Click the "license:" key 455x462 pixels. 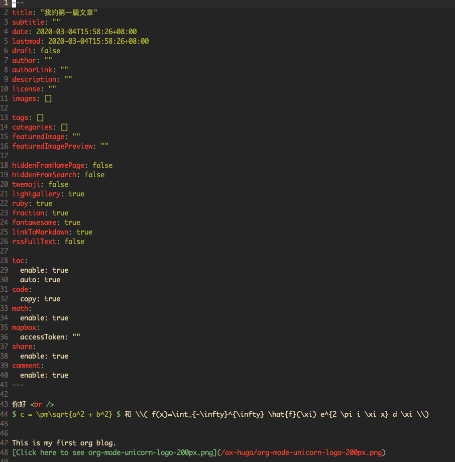[x=28, y=89]
